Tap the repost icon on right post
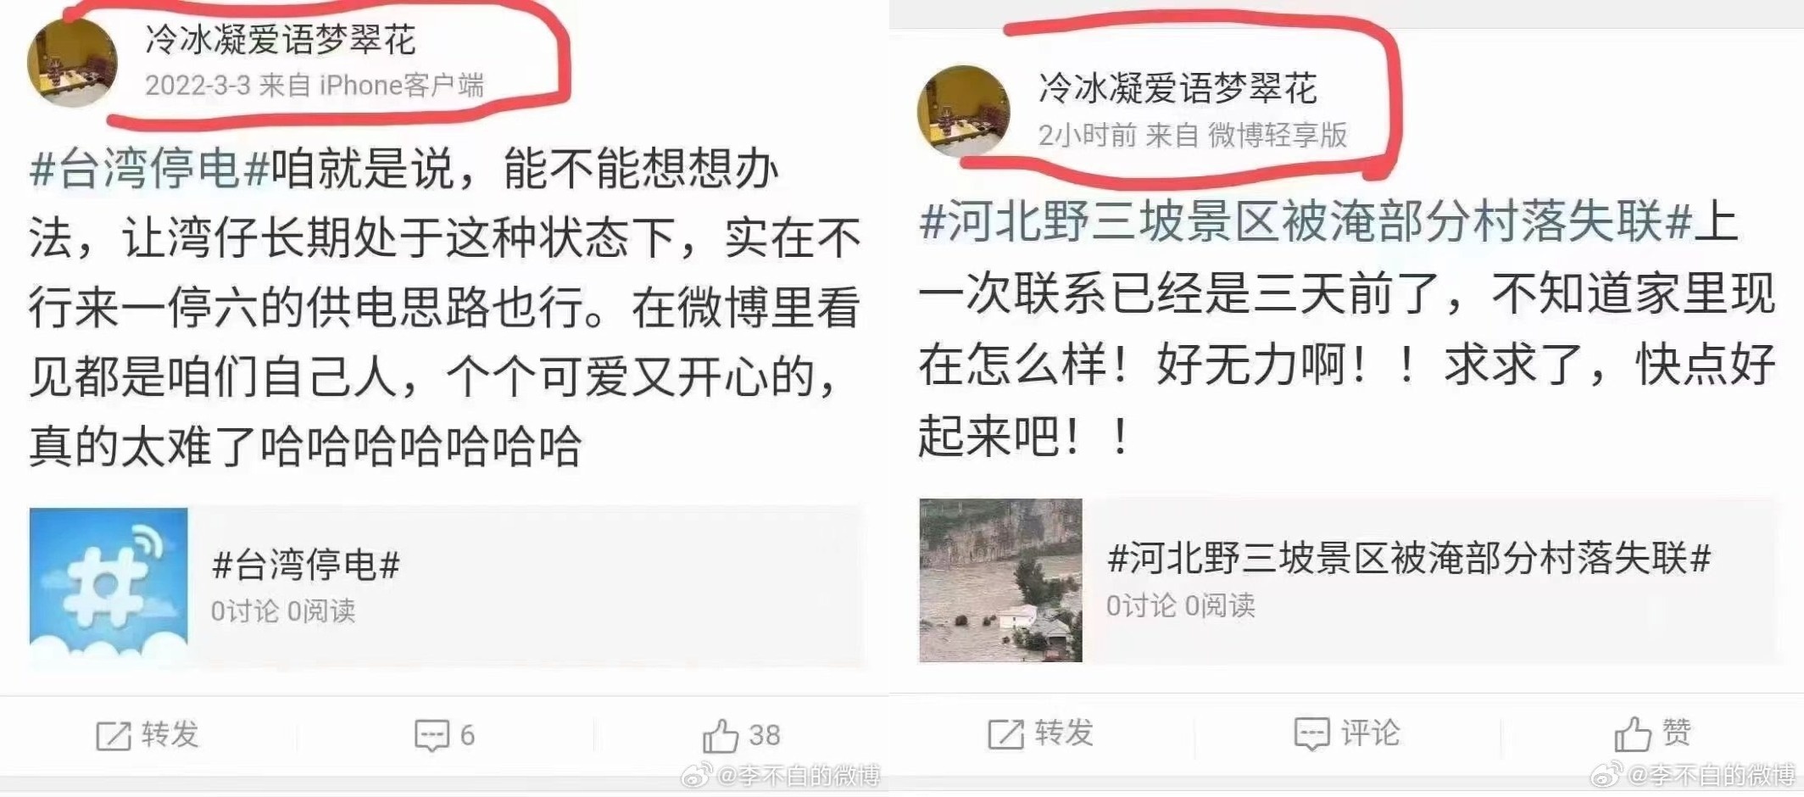 (1006, 733)
